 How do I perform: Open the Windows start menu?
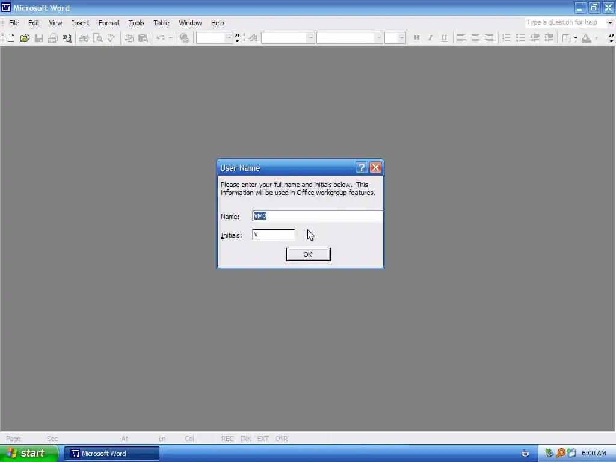[x=28, y=454]
